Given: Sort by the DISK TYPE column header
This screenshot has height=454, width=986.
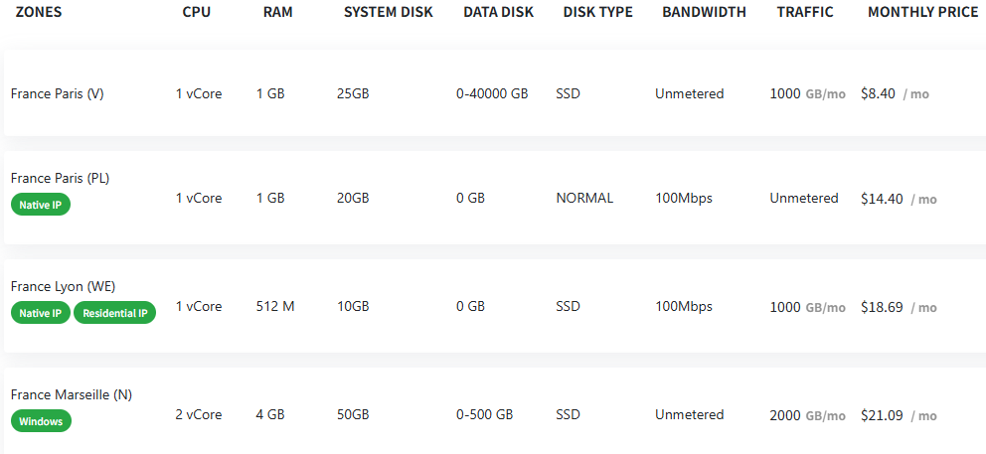Looking at the screenshot, I should pyautogui.click(x=598, y=12).
